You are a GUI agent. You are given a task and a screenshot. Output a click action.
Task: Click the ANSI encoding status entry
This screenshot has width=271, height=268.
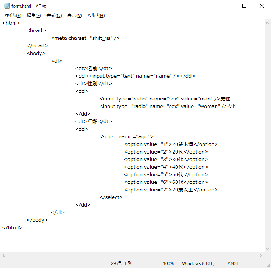(233, 263)
